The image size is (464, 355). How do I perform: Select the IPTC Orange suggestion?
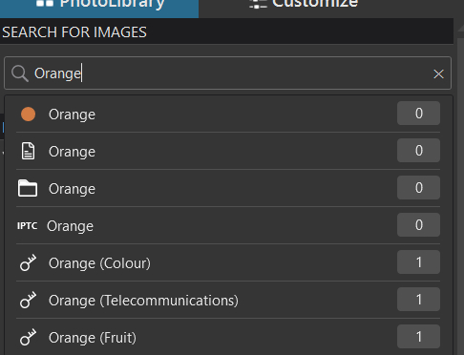228,225
